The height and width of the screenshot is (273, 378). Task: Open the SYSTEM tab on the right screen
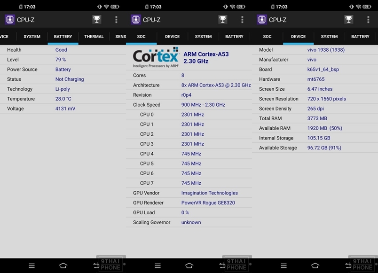[x=329, y=37]
